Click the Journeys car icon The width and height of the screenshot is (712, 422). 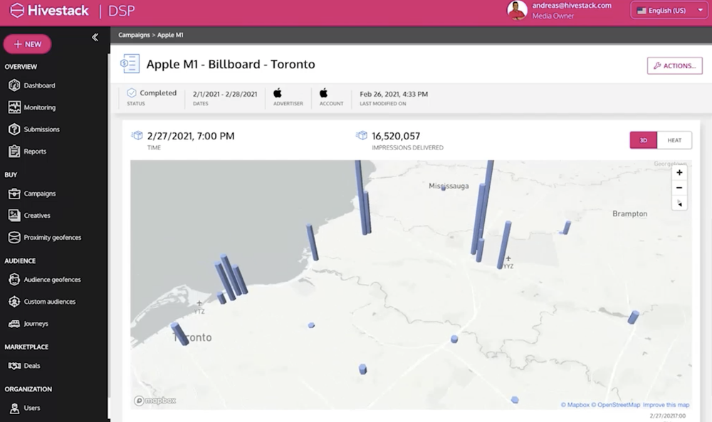pos(14,324)
